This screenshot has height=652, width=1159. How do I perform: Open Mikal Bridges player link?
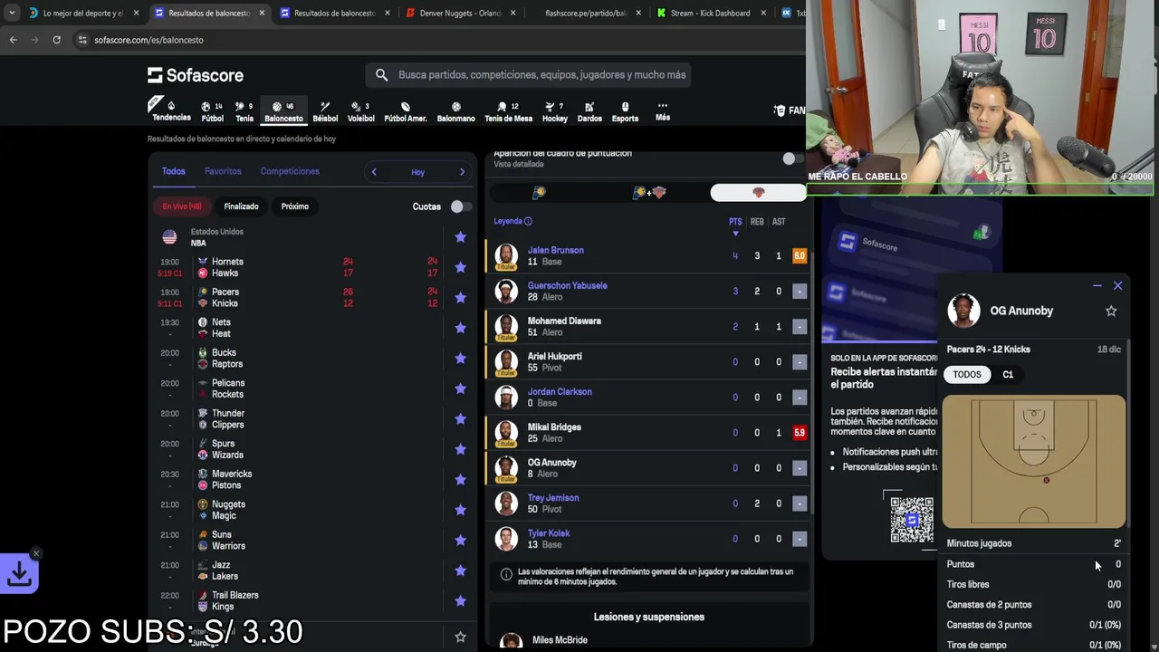coord(554,427)
